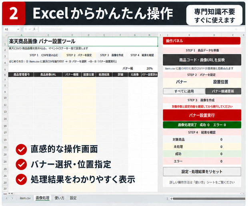Click the formula bar confirm checkmark icon

pos(30,29)
